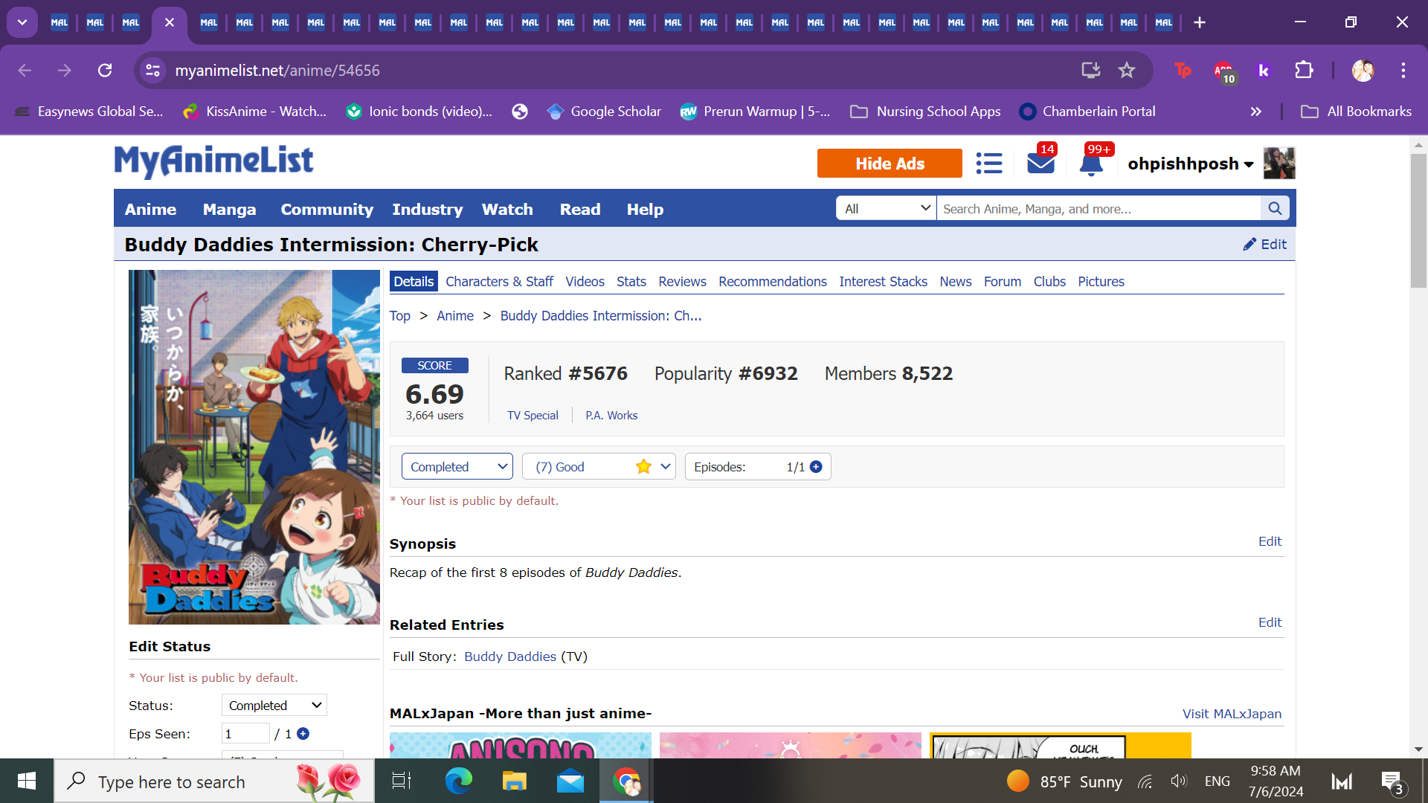Click the orange Hide Ads button
Image resolution: width=1428 pixels, height=803 pixels.
pyautogui.click(x=890, y=164)
